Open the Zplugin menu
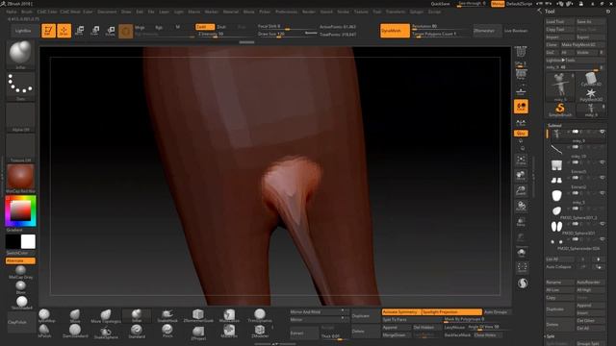The width and height of the screenshot is (616, 346). tap(417, 12)
